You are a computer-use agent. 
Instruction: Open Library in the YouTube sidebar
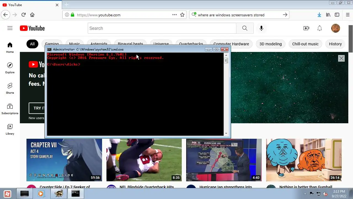coord(10,129)
